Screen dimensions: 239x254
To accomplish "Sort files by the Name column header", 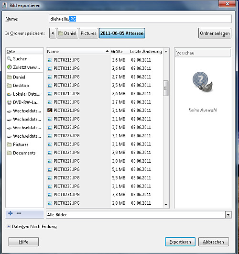I will click(x=78, y=52).
